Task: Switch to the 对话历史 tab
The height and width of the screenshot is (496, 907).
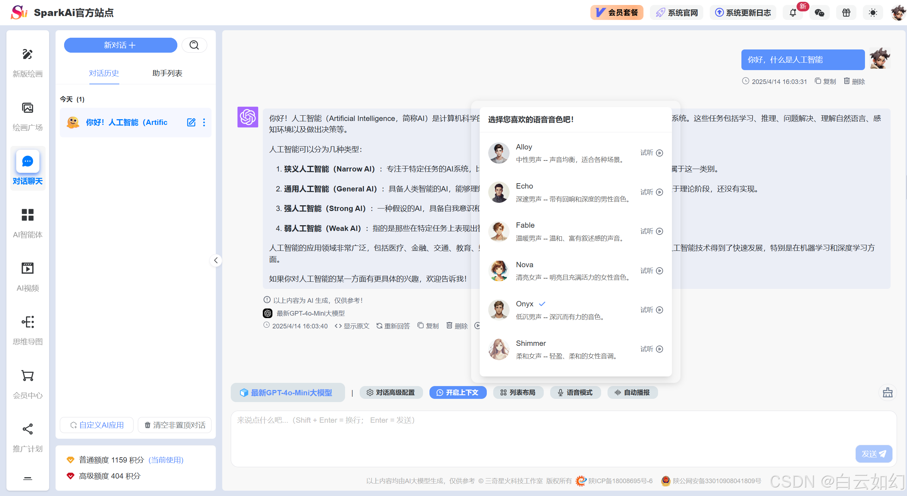Action: (104, 73)
